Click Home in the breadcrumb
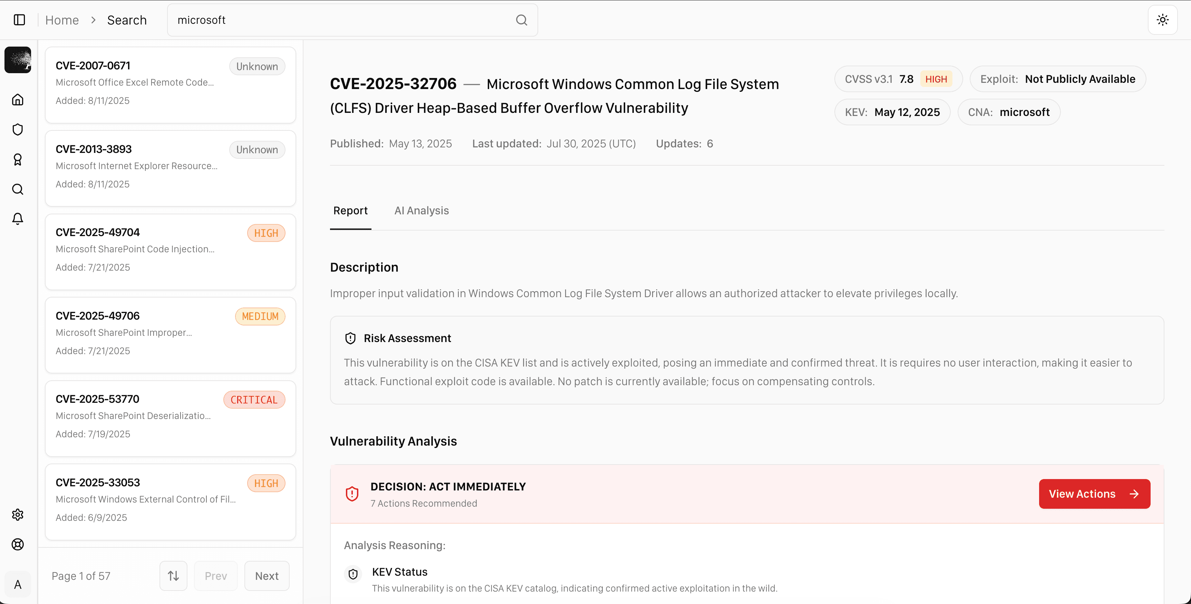Image resolution: width=1191 pixels, height=604 pixels. (62, 20)
